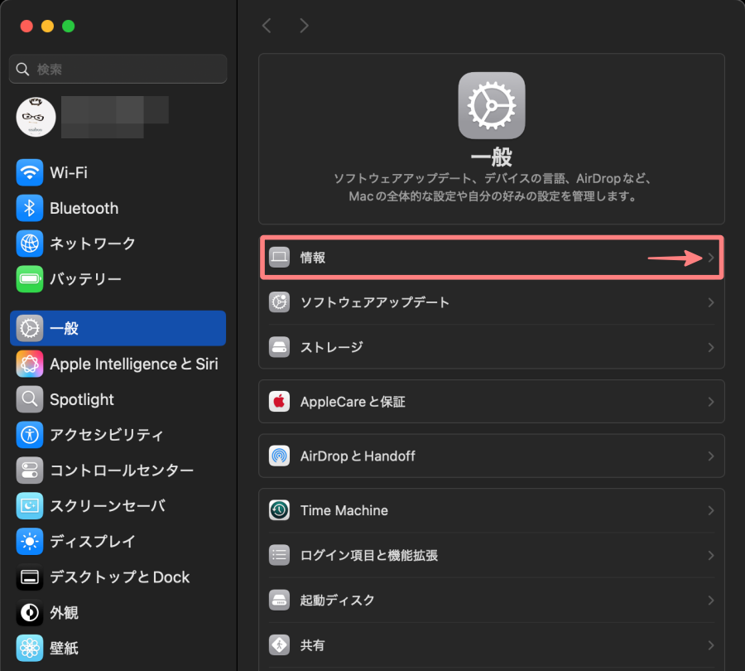The height and width of the screenshot is (671, 745).
Task: Click the ソフトウェアアップデート label
Action: point(375,302)
